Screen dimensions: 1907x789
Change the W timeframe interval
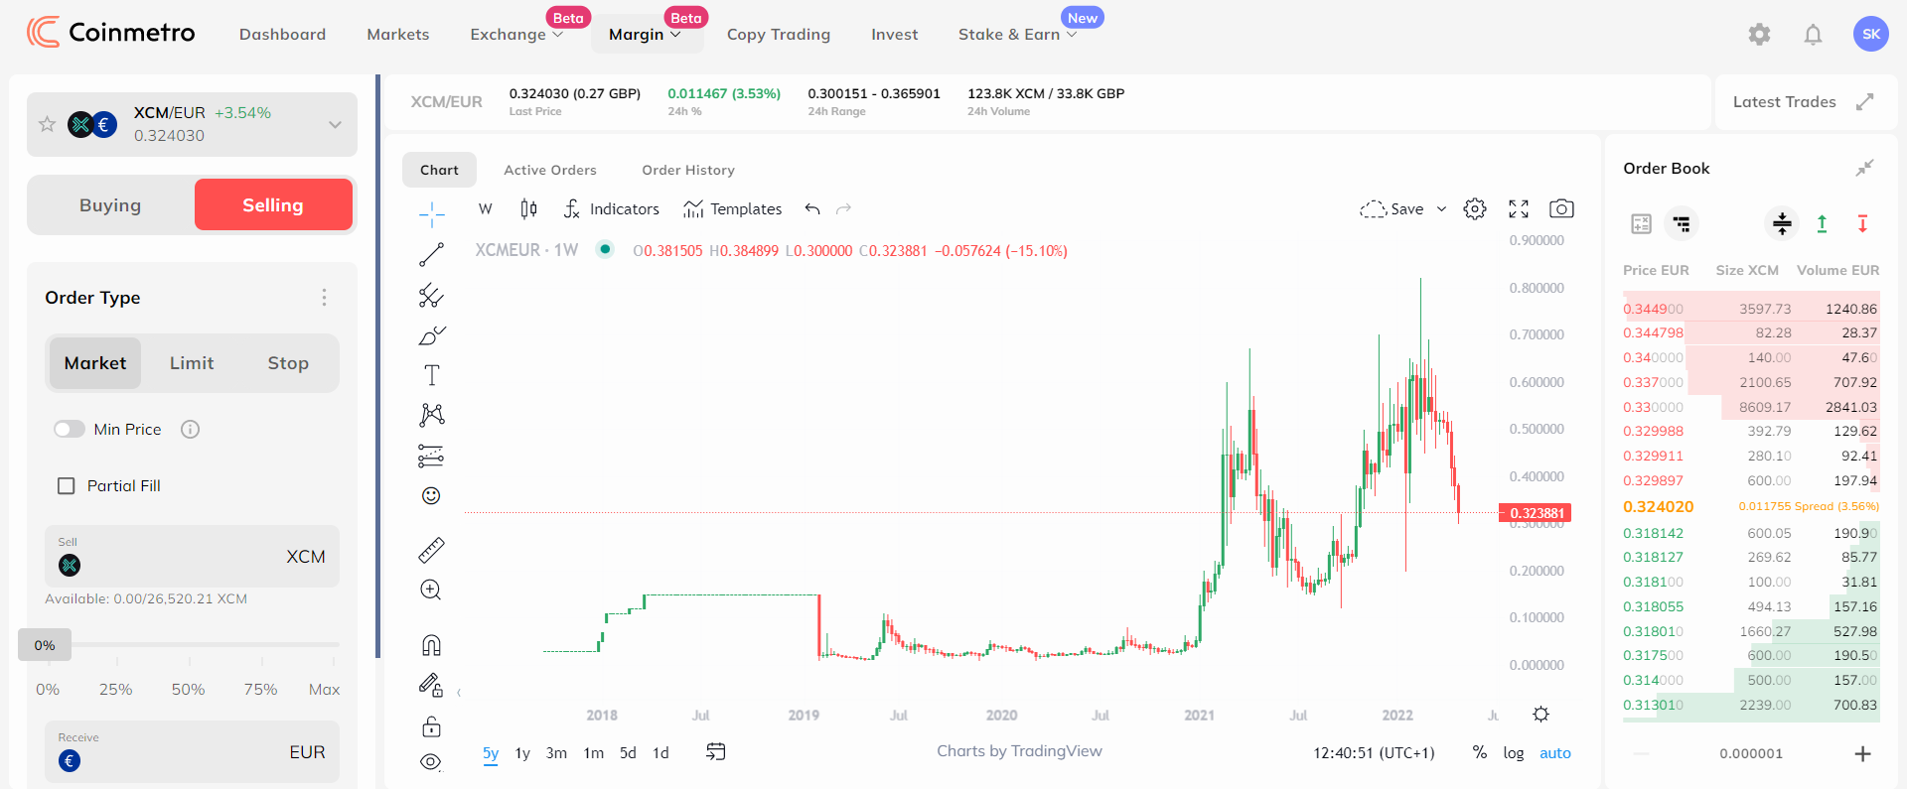486,208
